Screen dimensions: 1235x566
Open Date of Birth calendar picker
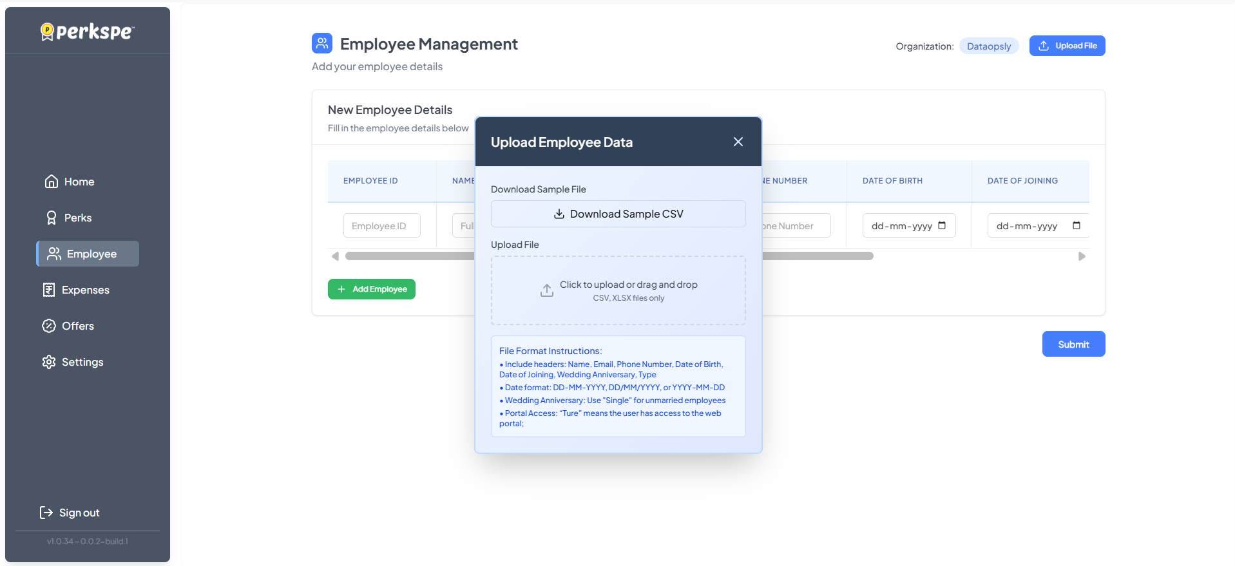pos(942,225)
